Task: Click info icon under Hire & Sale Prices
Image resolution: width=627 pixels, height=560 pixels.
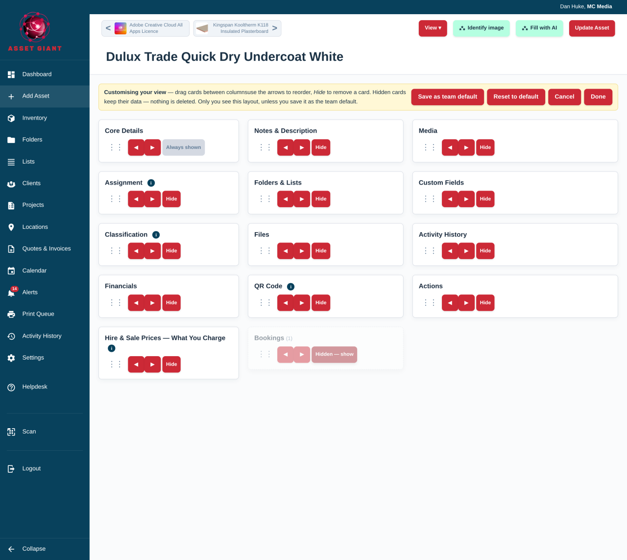Action: [111, 348]
